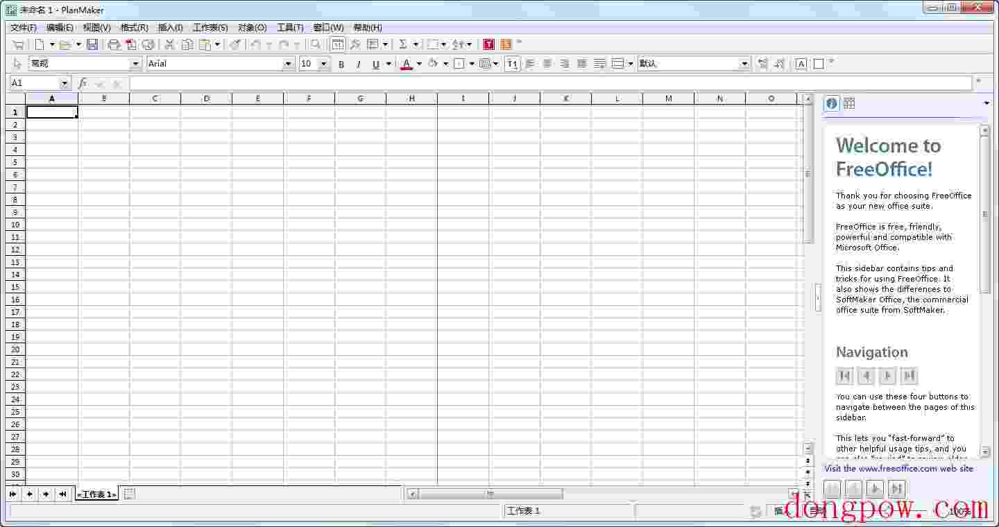Select row header 10
The image size is (999, 527).
coord(15,225)
